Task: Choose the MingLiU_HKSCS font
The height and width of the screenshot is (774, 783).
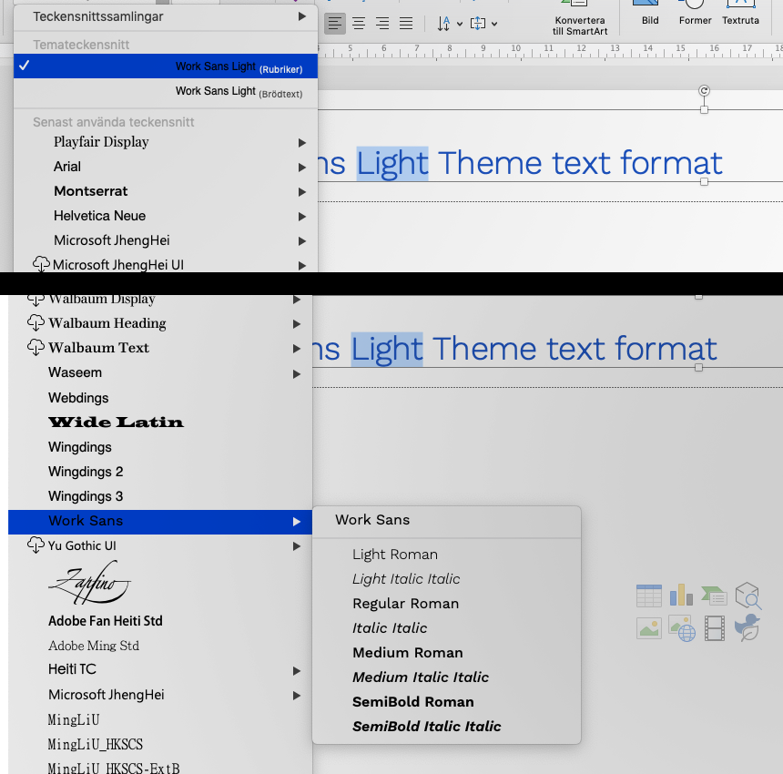Action: pos(95,745)
